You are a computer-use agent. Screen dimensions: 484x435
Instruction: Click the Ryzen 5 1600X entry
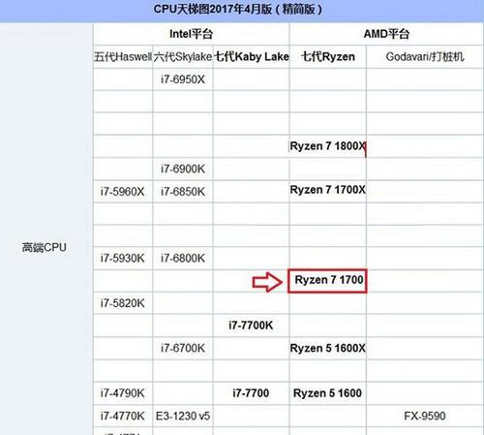tap(328, 348)
